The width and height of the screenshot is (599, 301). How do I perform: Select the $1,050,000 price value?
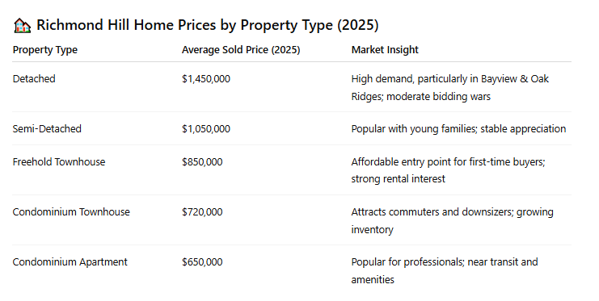[x=206, y=129]
